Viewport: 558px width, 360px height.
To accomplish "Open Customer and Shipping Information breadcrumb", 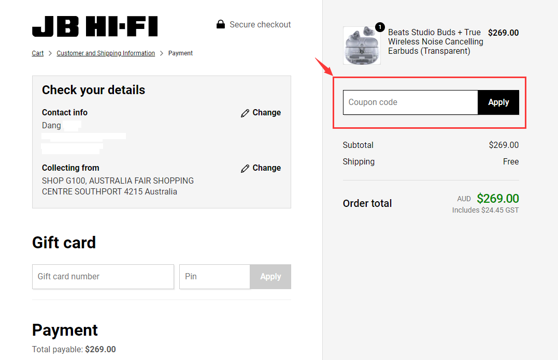I will click(106, 53).
